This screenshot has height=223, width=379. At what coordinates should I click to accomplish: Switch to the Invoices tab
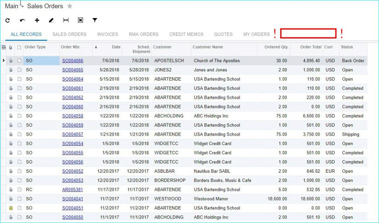click(x=108, y=34)
